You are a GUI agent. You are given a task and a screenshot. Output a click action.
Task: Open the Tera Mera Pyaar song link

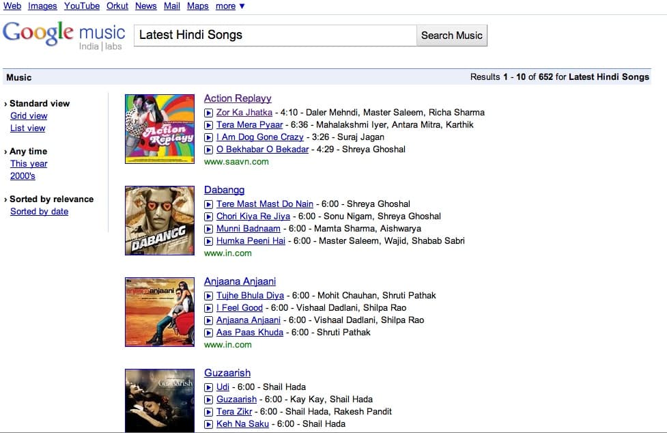[x=249, y=124]
